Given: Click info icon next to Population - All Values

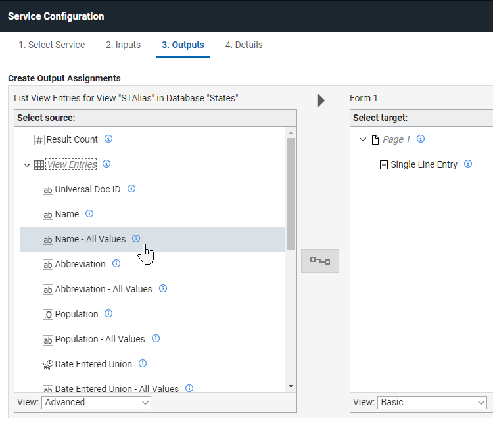Looking at the screenshot, I should (156, 338).
